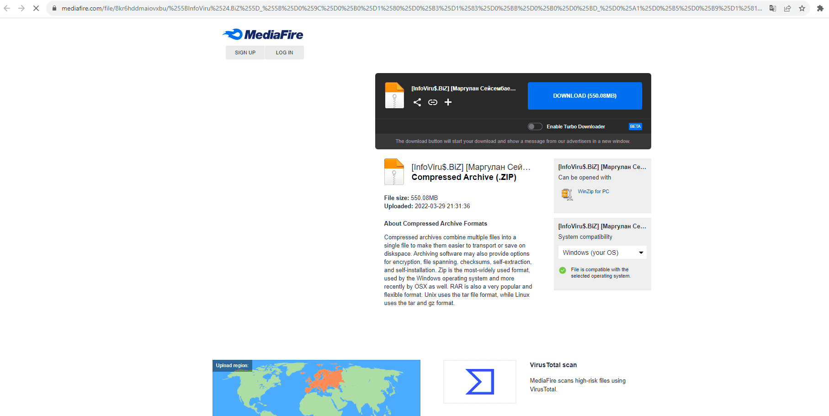Viewport: 829px width, 416px height.
Task: Open the Windows (your OS) dropdown
Action: click(x=602, y=253)
